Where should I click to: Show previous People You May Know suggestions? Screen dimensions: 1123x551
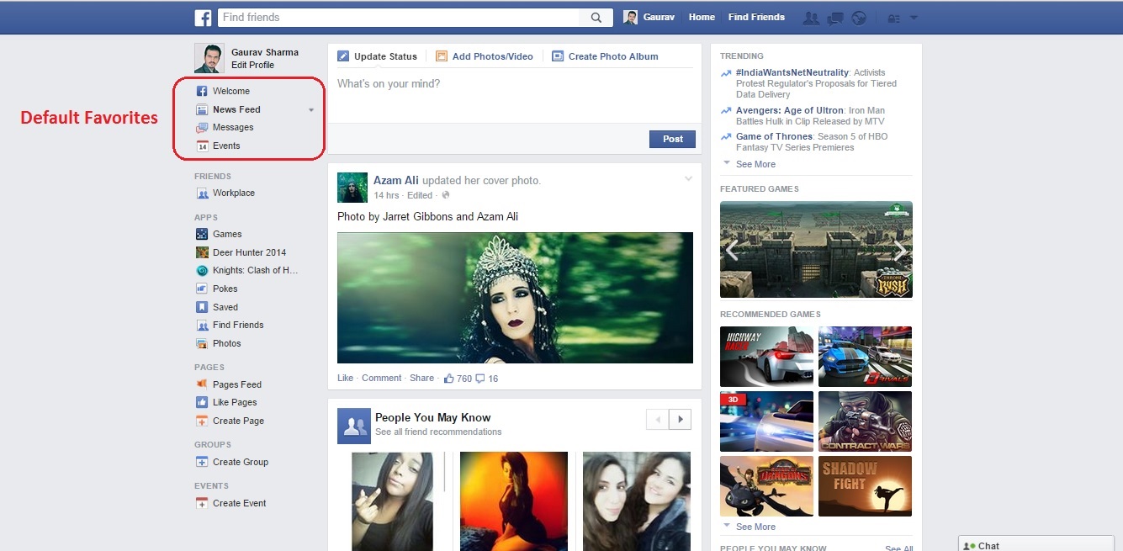tap(657, 419)
